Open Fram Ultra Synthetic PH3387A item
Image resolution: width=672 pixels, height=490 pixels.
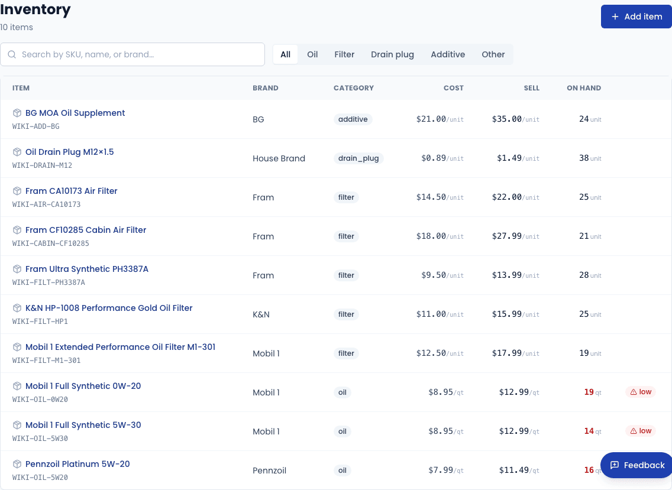click(87, 269)
